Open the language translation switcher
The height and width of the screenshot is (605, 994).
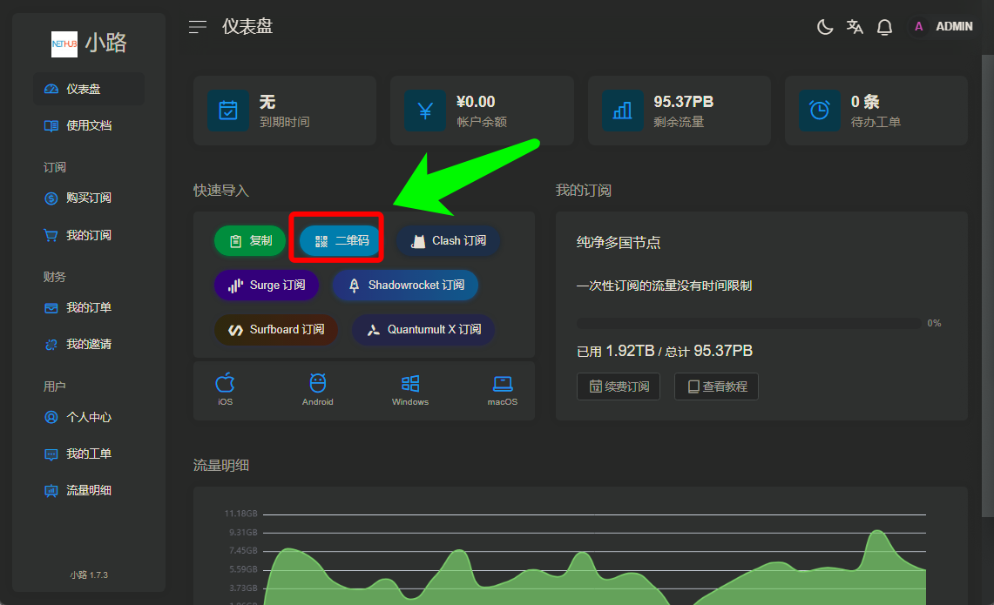tap(855, 27)
